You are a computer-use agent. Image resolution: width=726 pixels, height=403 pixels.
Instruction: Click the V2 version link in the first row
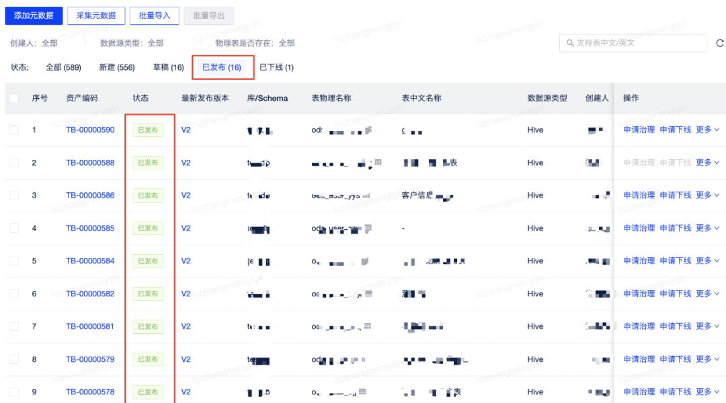[186, 130]
